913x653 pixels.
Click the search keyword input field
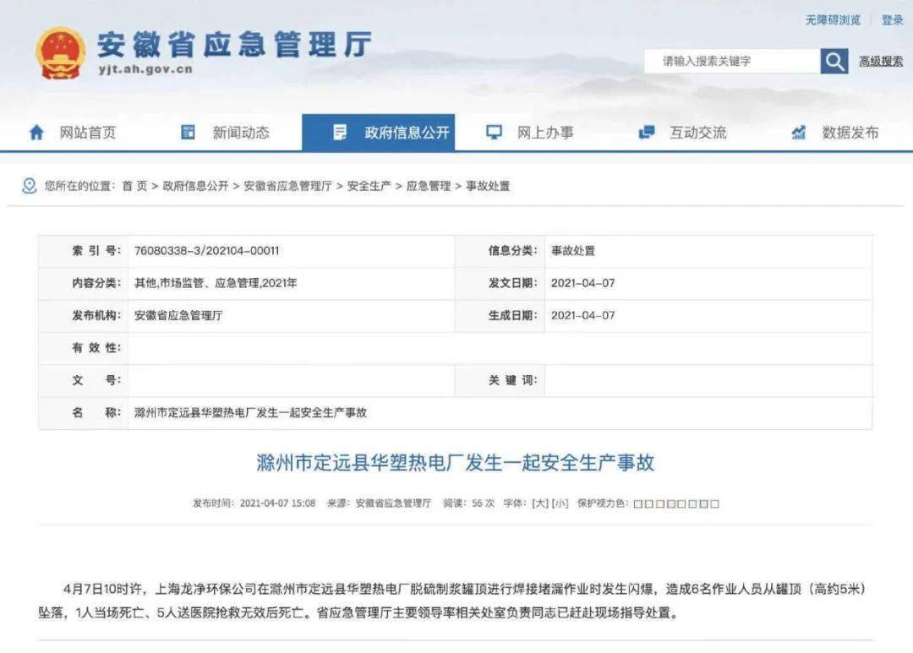tap(731, 61)
